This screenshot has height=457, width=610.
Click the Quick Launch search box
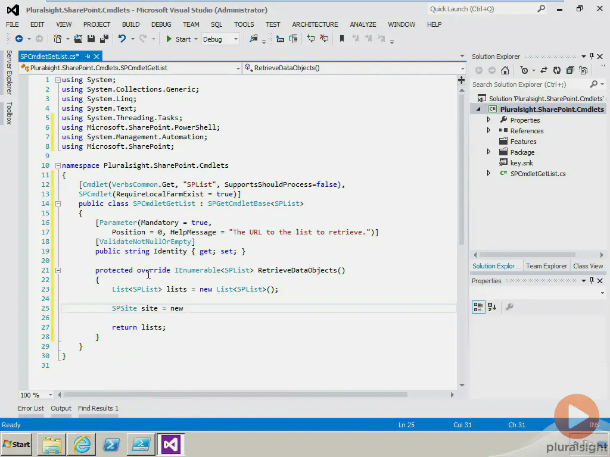pos(487,9)
